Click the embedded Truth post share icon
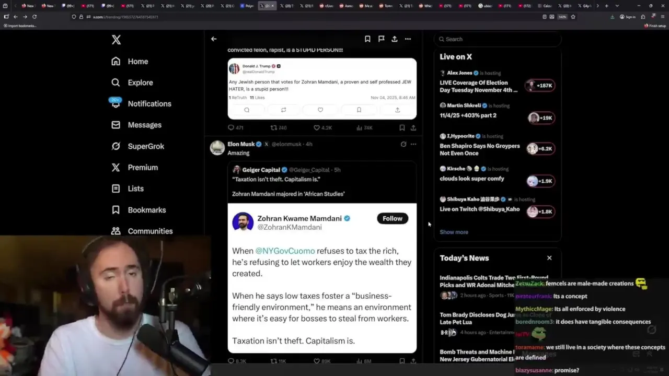The height and width of the screenshot is (376, 669). pos(397,110)
